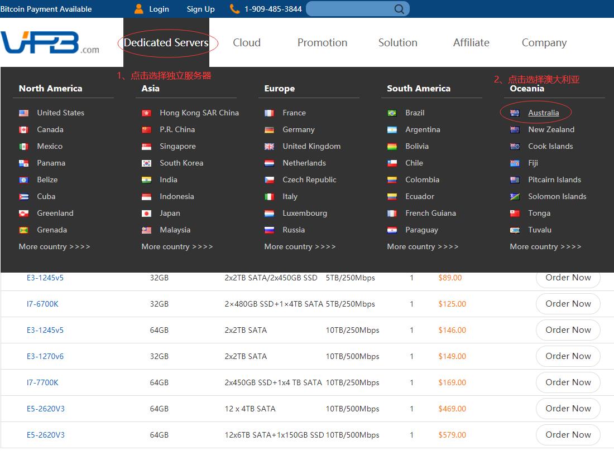This screenshot has height=451, width=614.
Task: Open the Dedicated Servers menu
Action: (166, 43)
